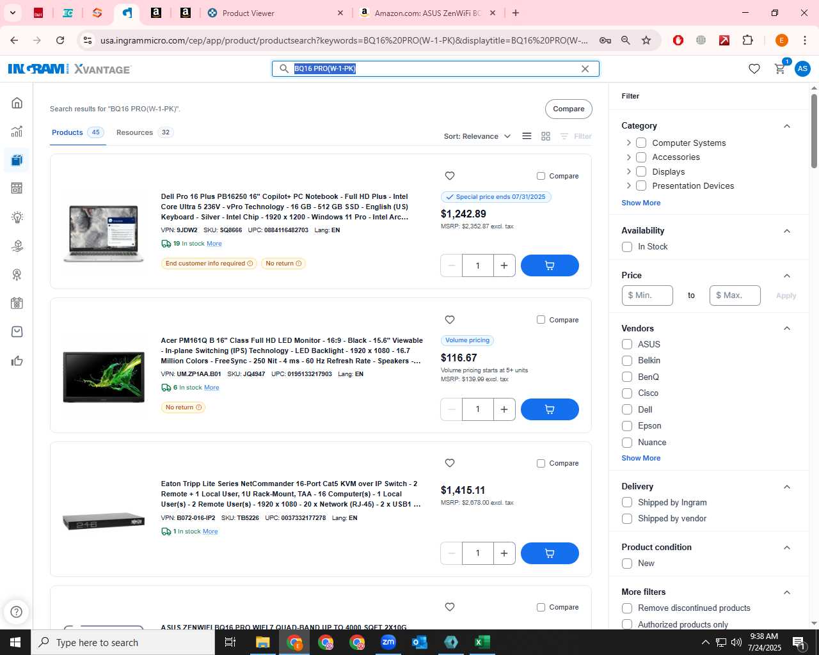Image resolution: width=819 pixels, height=655 pixels.
Task: Open the calendar sidebar icon
Action: (x=17, y=303)
